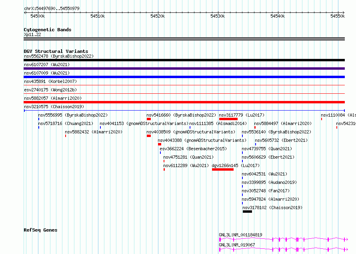Click nsv5416660 (ByrskaBishop2022) label

tap(181, 115)
